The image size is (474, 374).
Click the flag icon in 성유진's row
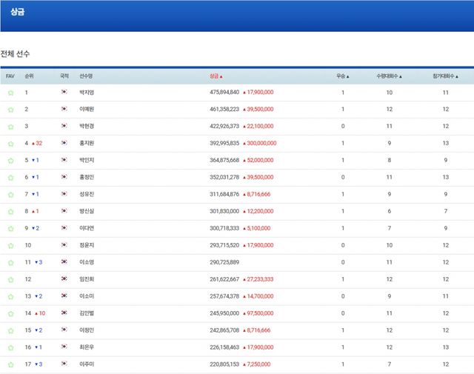(64, 194)
